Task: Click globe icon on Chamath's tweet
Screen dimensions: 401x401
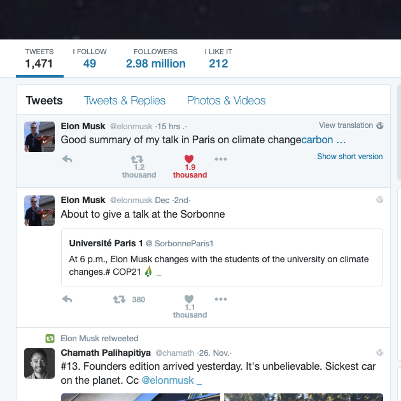Action: 380,353
